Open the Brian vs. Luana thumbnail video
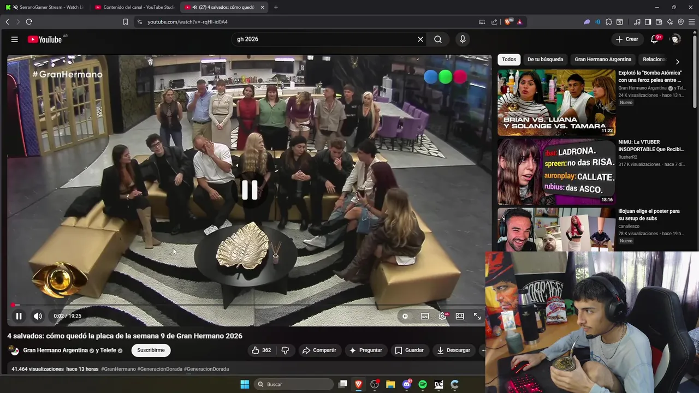699x393 pixels. tap(556, 102)
